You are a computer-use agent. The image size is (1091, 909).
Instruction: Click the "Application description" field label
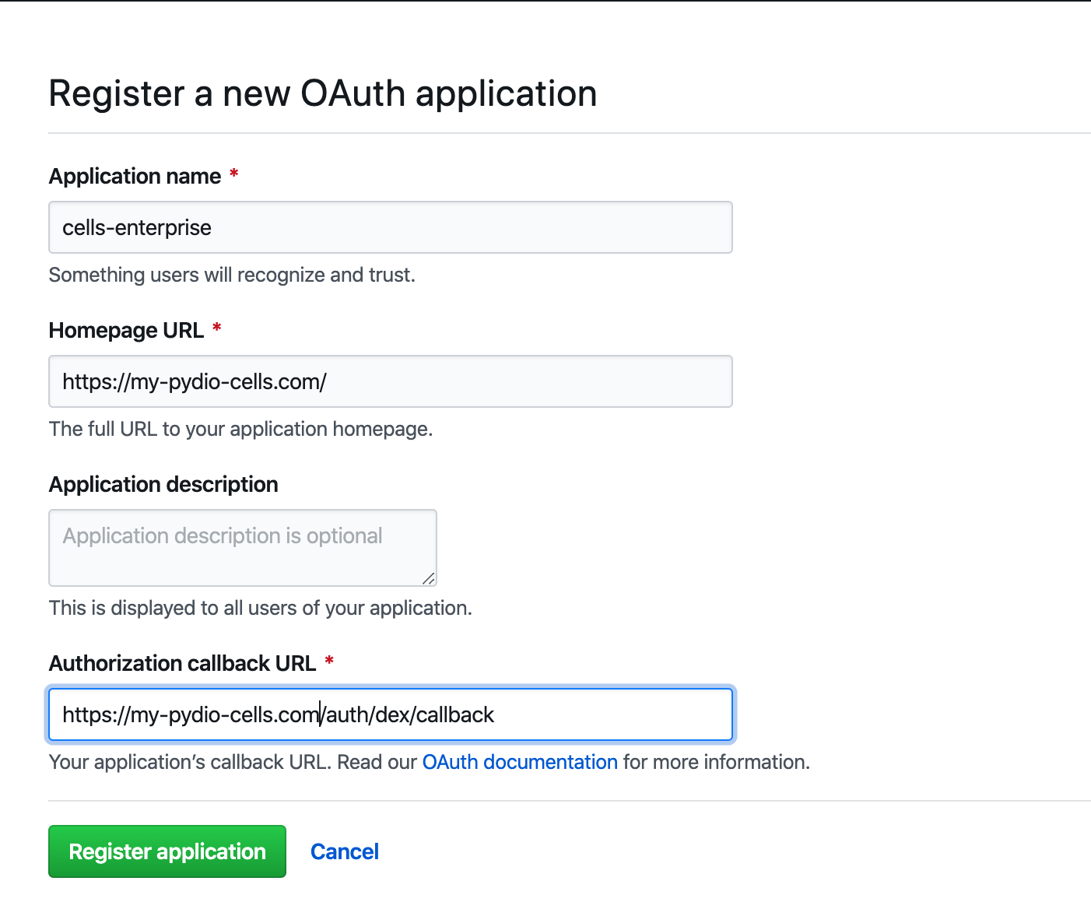click(163, 484)
